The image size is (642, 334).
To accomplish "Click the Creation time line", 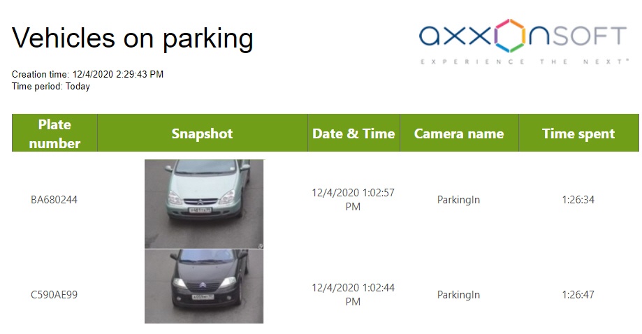I will pyautogui.click(x=87, y=74).
